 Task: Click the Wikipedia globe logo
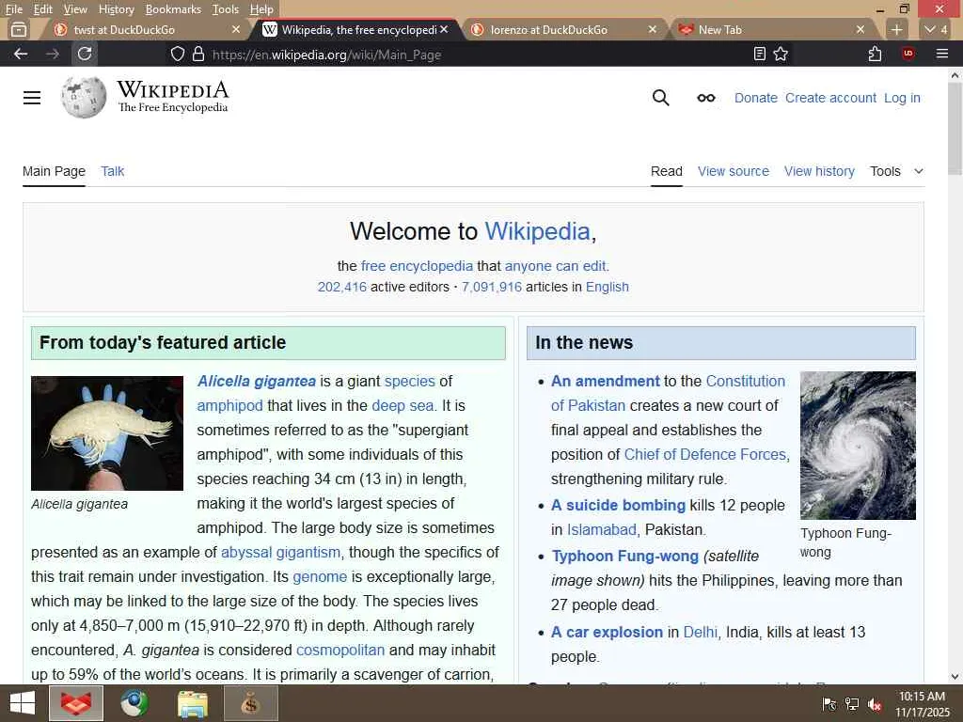coord(84,98)
